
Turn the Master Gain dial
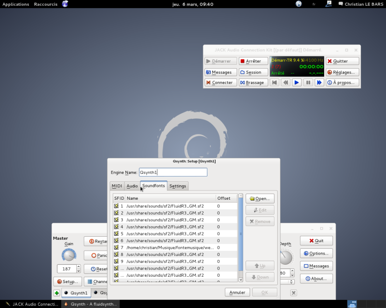point(69,255)
